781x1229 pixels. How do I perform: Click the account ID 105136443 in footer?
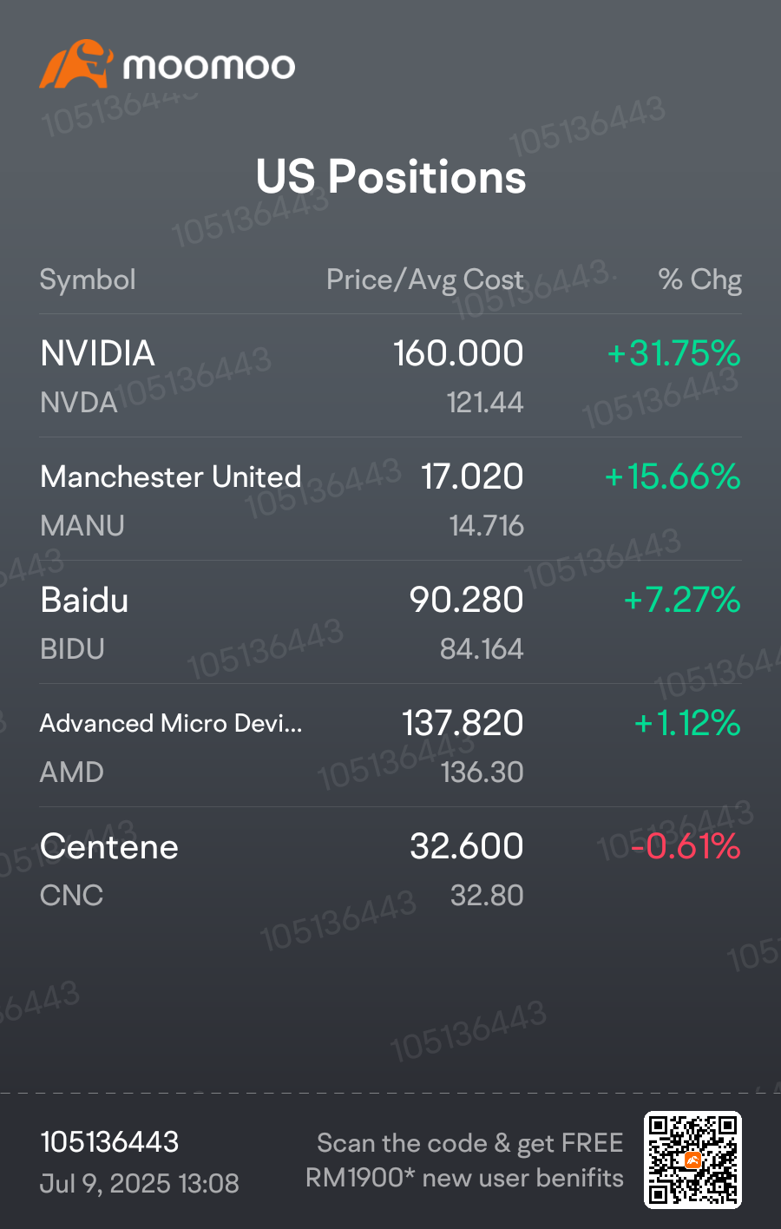(109, 1142)
